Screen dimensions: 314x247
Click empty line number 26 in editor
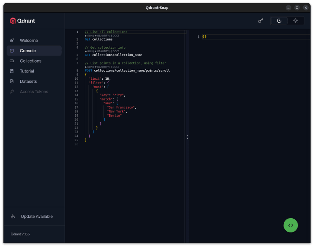77,144
